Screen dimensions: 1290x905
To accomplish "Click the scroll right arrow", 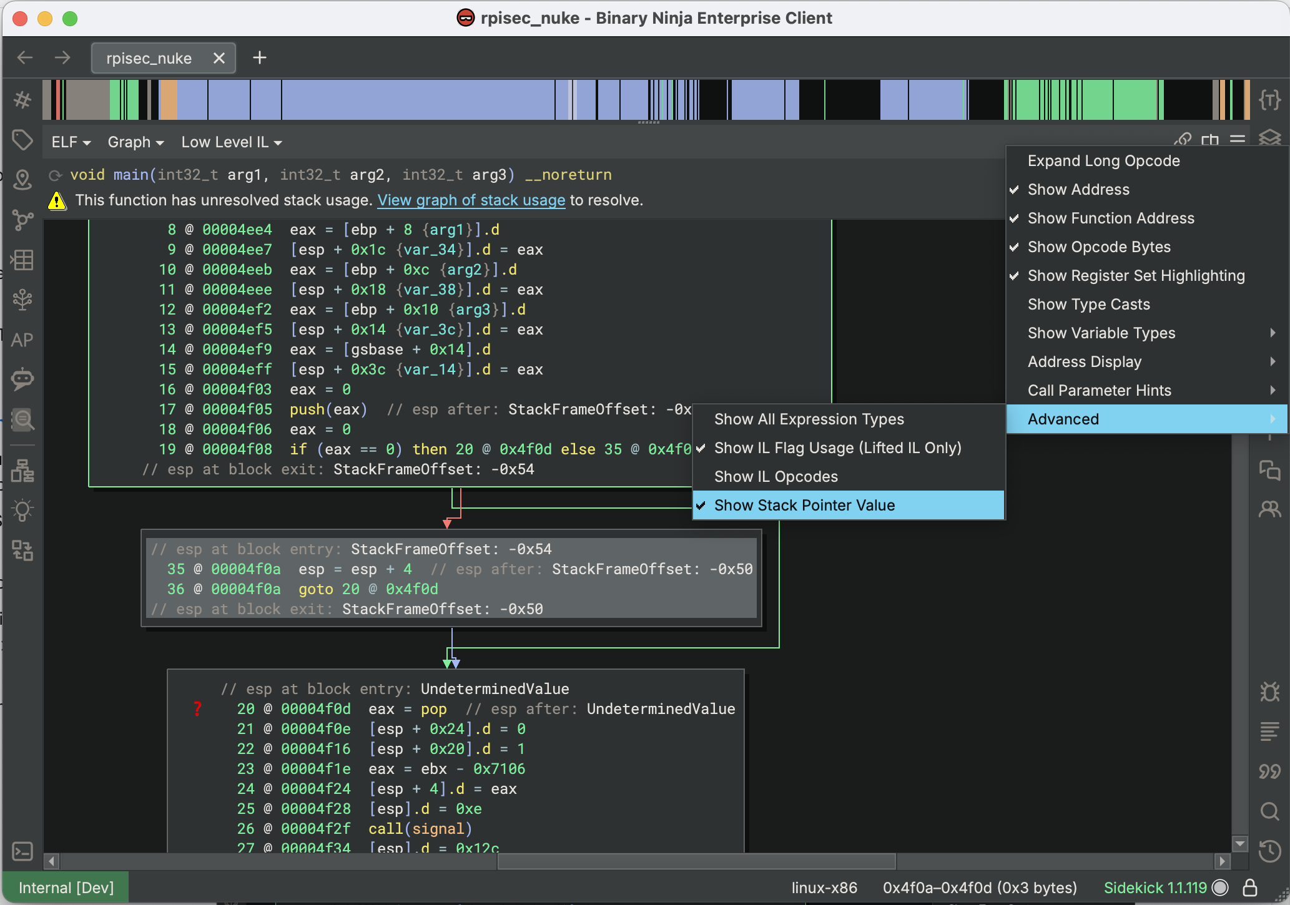I will [x=1223, y=861].
